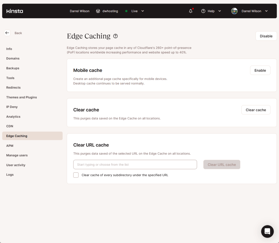Open the Backups section

pyautogui.click(x=13, y=68)
